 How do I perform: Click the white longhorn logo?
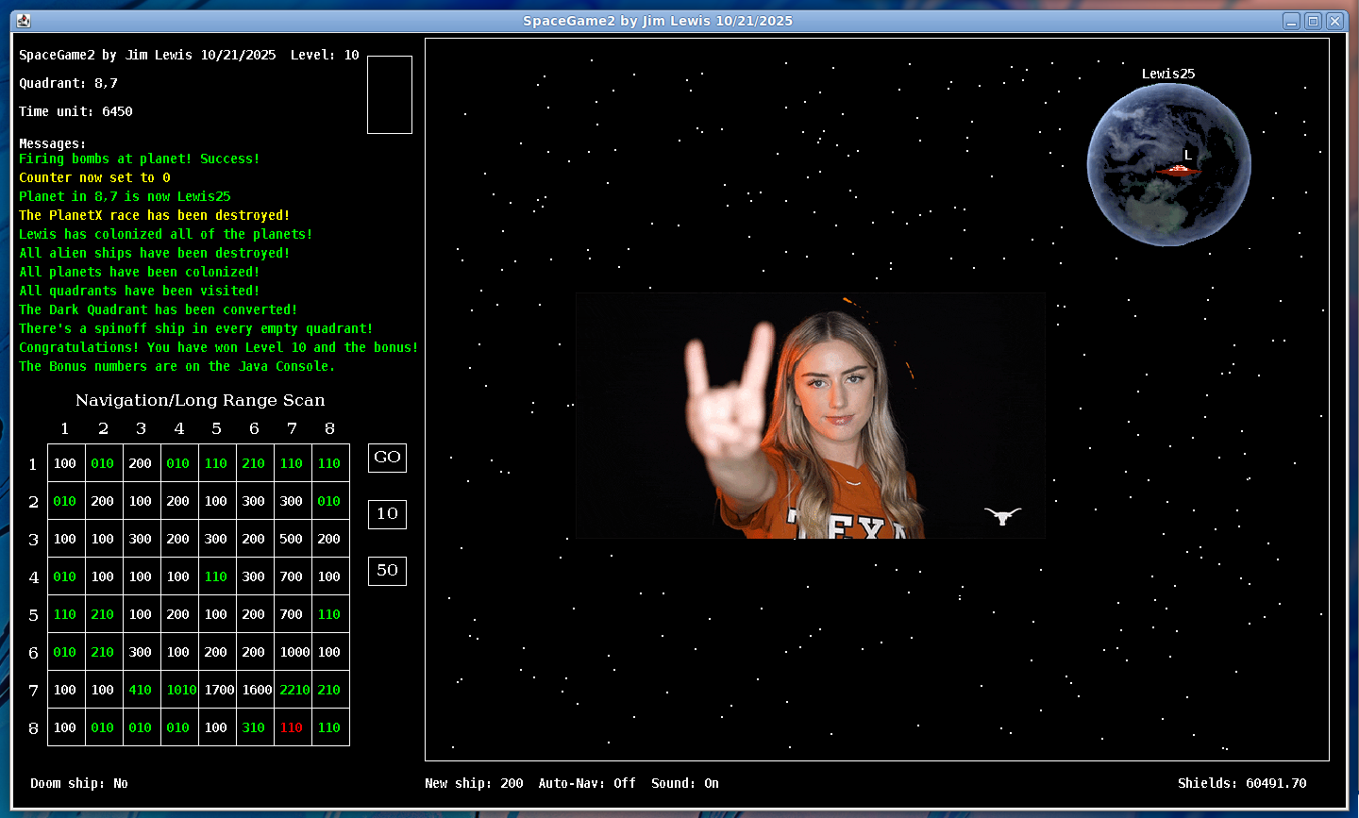pos(1002,515)
